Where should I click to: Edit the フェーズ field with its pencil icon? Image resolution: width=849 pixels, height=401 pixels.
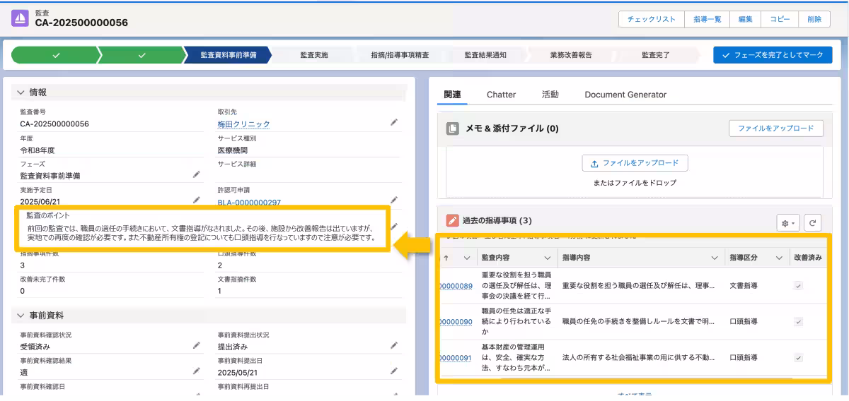point(196,174)
